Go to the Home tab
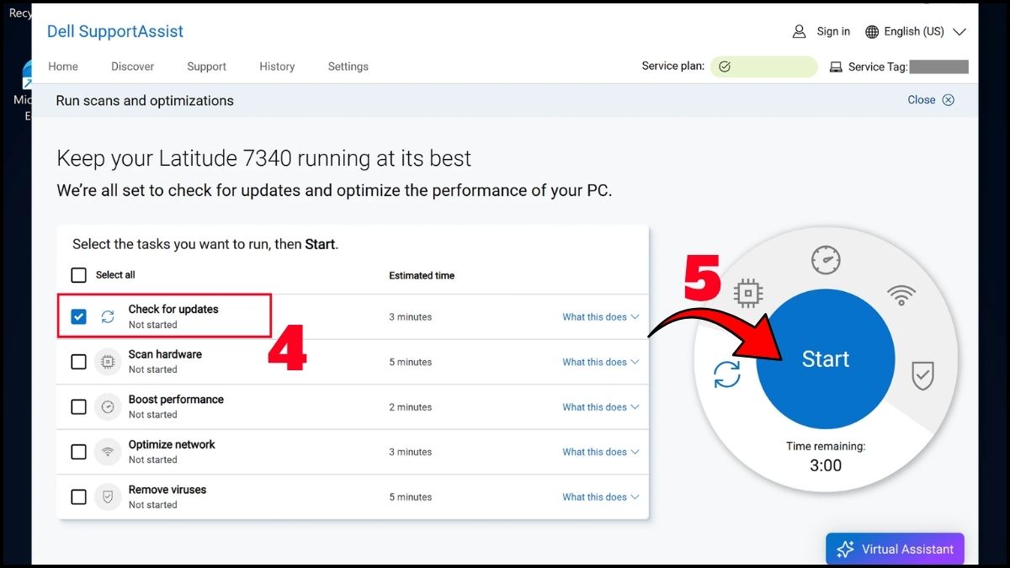The width and height of the screenshot is (1010, 568). 63,66
